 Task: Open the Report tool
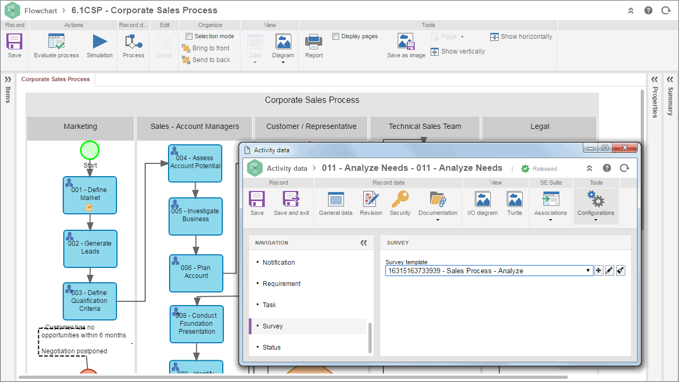pyautogui.click(x=314, y=42)
